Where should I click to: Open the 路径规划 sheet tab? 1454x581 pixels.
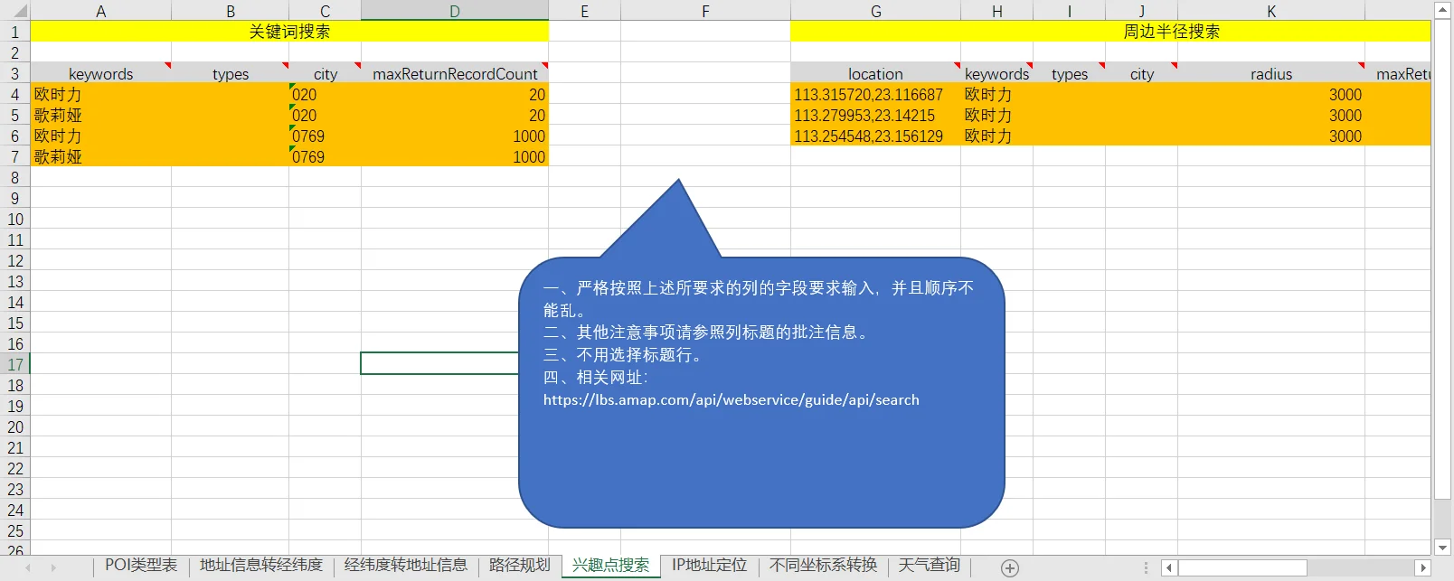tap(520, 566)
